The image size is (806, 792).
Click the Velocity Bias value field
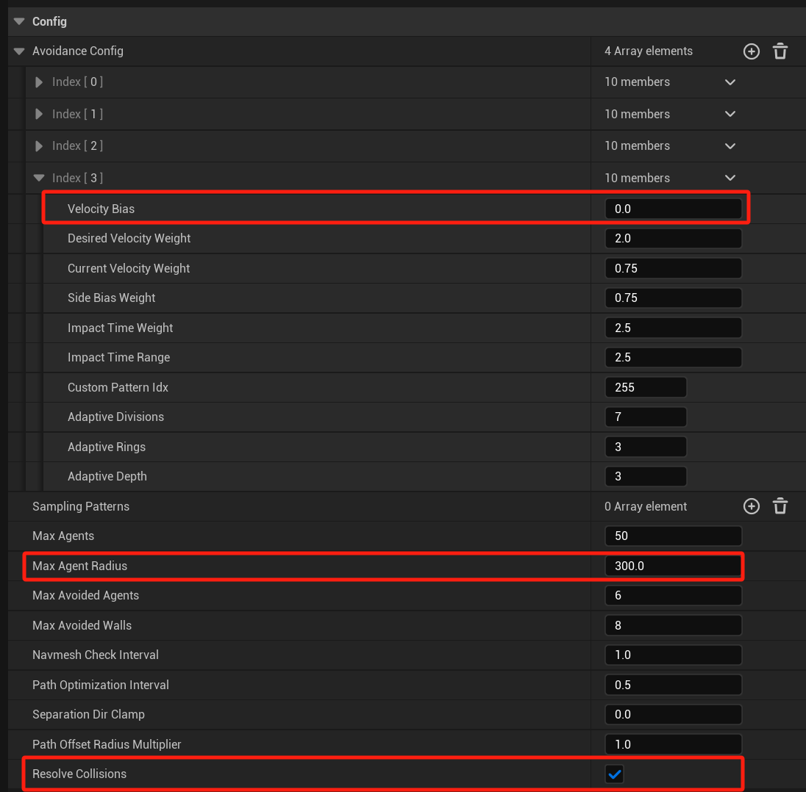(673, 209)
